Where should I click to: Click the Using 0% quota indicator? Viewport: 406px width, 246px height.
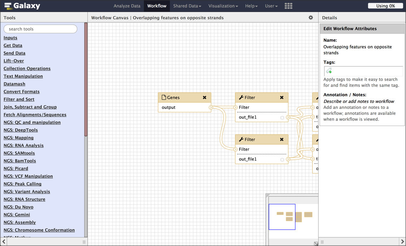coord(386,6)
